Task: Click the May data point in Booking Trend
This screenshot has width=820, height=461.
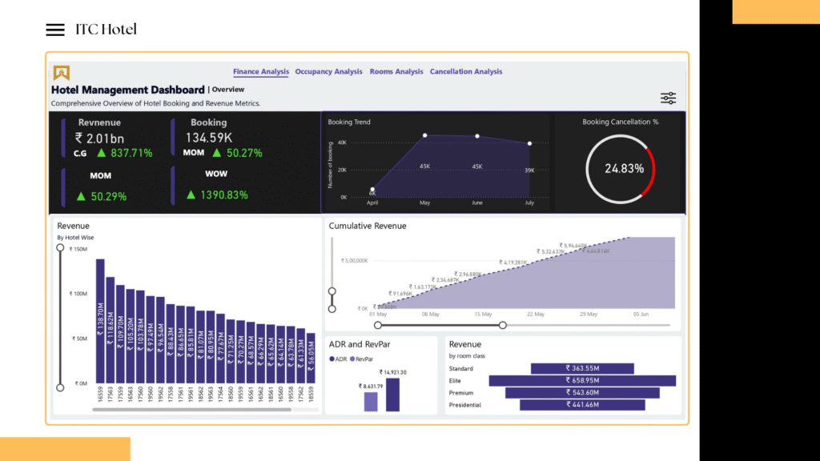Action: coord(424,136)
